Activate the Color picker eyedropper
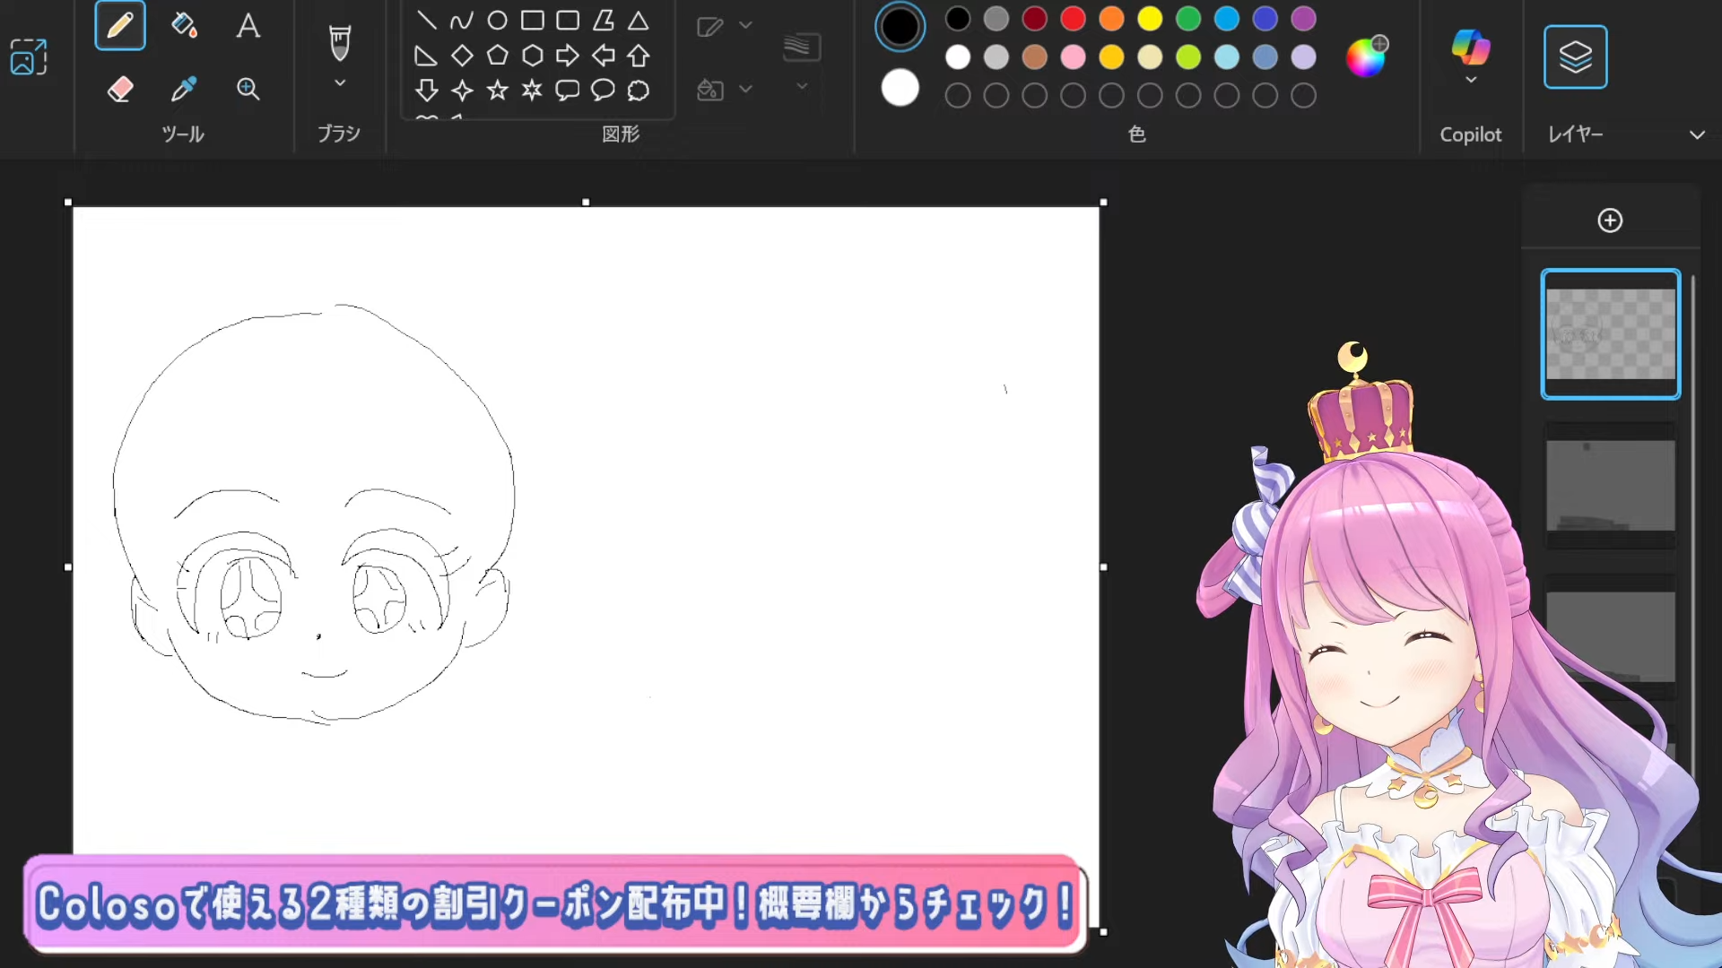Screen dimensions: 1722x968 click(184, 89)
